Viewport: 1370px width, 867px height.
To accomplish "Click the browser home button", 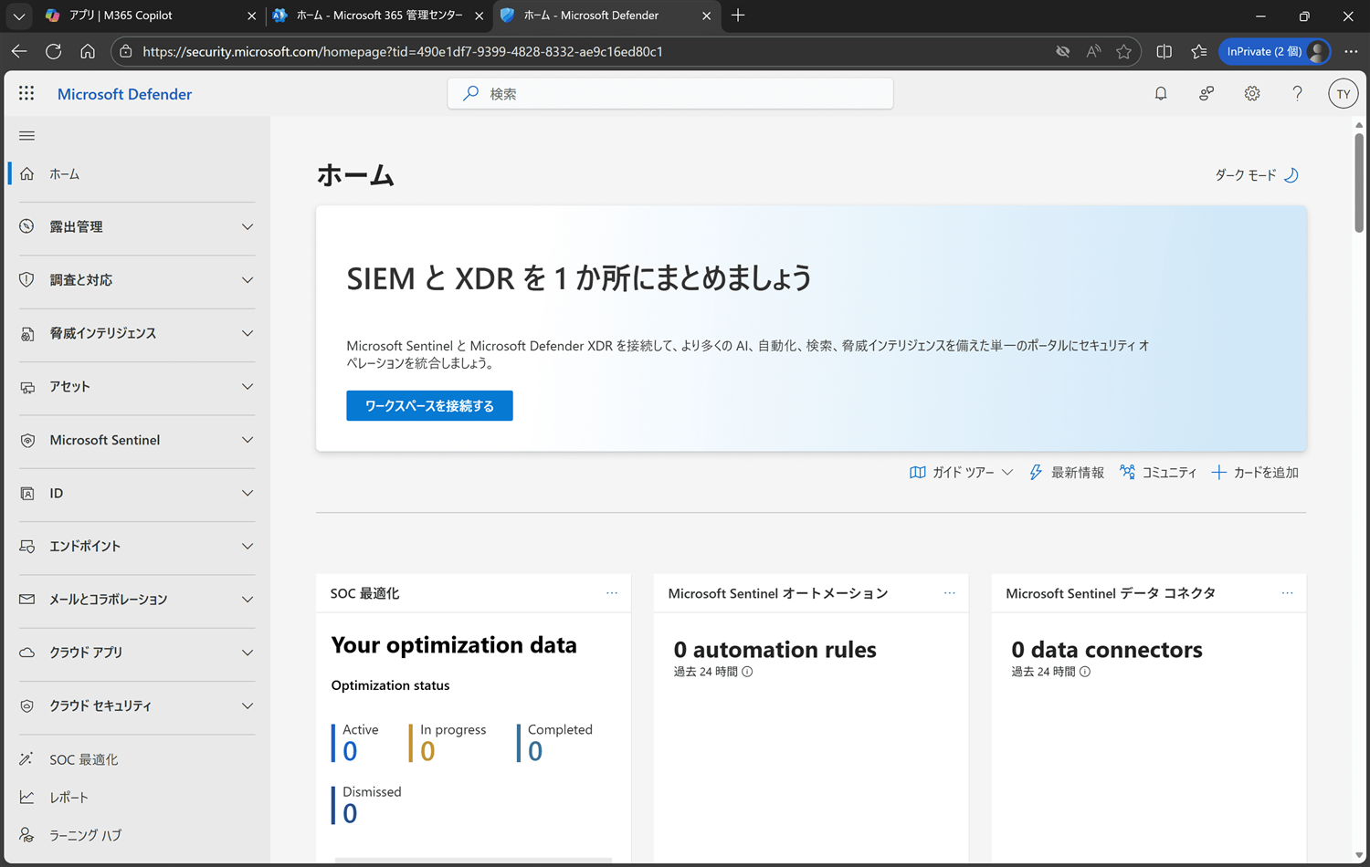I will (88, 51).
